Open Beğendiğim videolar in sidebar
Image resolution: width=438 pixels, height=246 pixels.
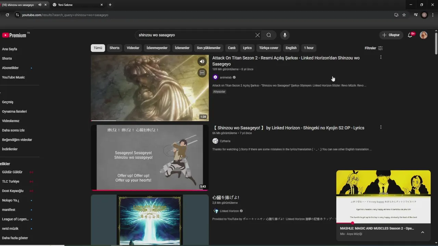click(17, 140)
